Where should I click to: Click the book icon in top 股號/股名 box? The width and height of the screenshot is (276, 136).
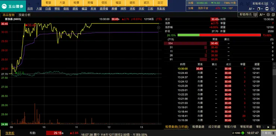pos(266,3)
